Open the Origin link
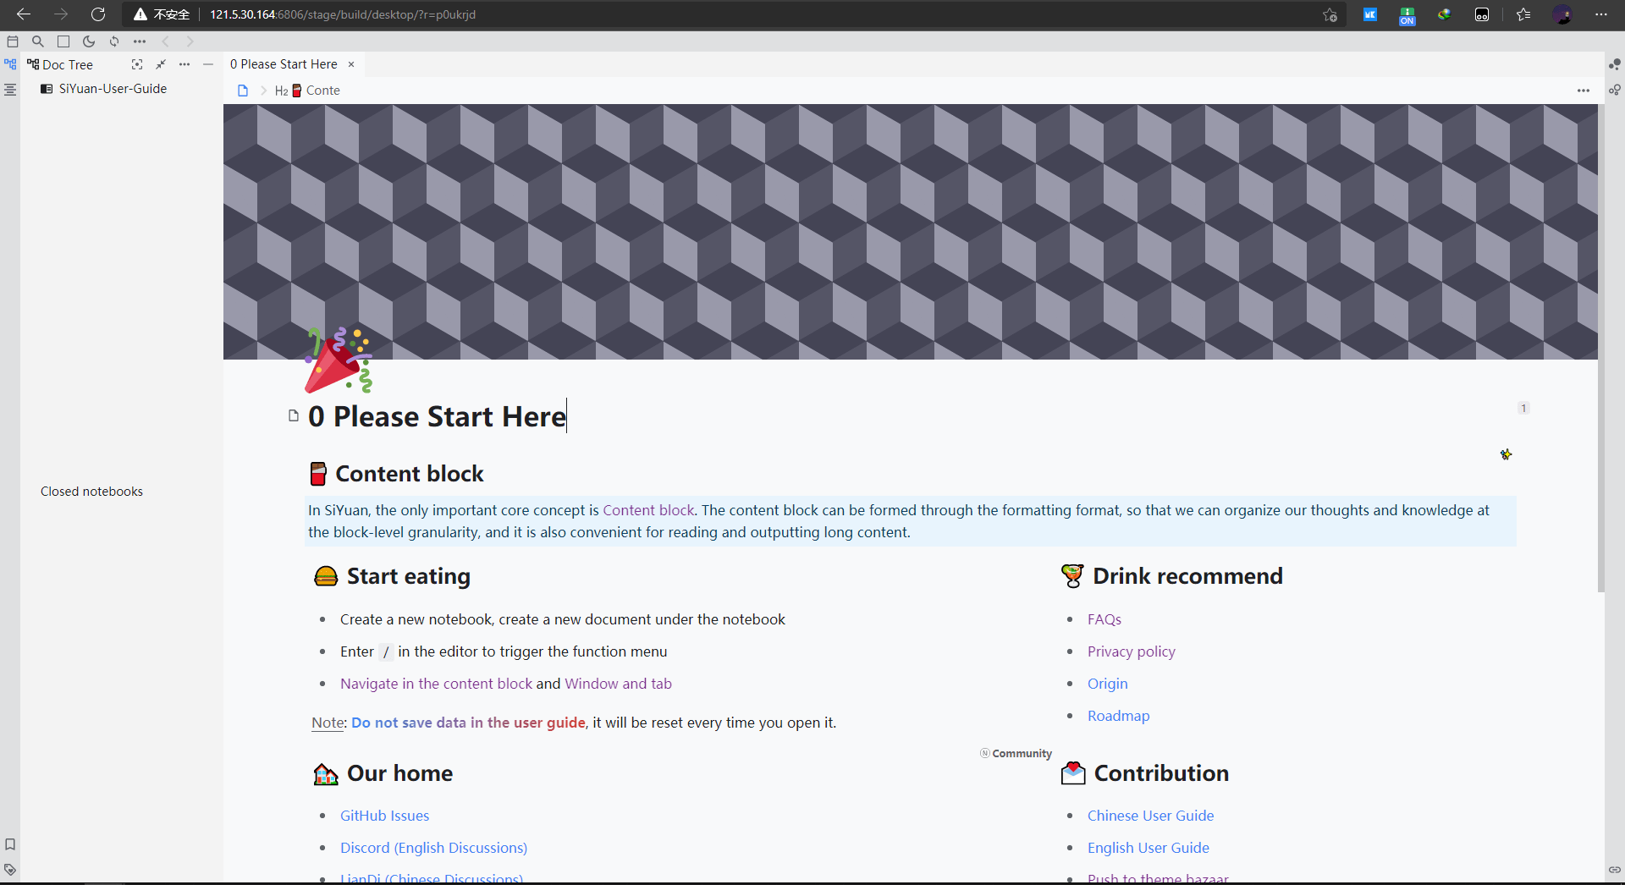This screenshot has width=1625, height=885. (x=1108, y=684)
